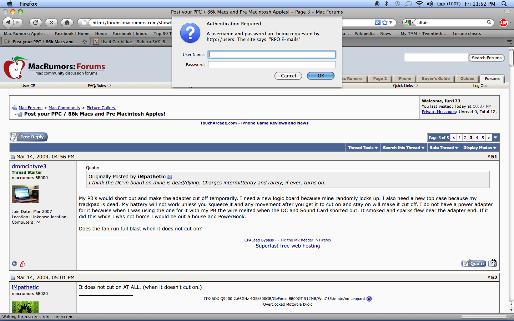
Task: Reload the page with the refresh icon
Action: pyautogui.click(x=35, y=22)
